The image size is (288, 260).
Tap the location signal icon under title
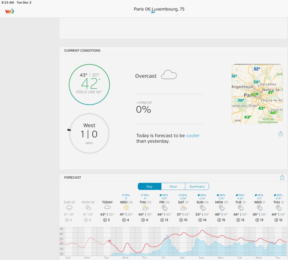[x=153, y=12]
